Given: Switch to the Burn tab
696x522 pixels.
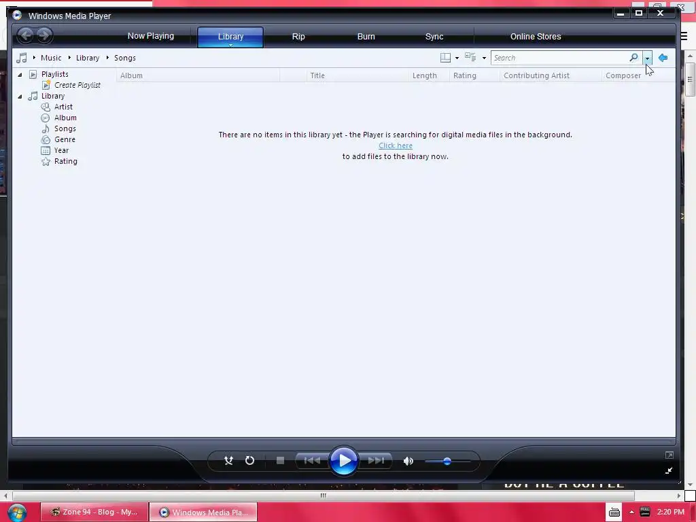Looking at the screenshot, I should [x=366, y=37].
